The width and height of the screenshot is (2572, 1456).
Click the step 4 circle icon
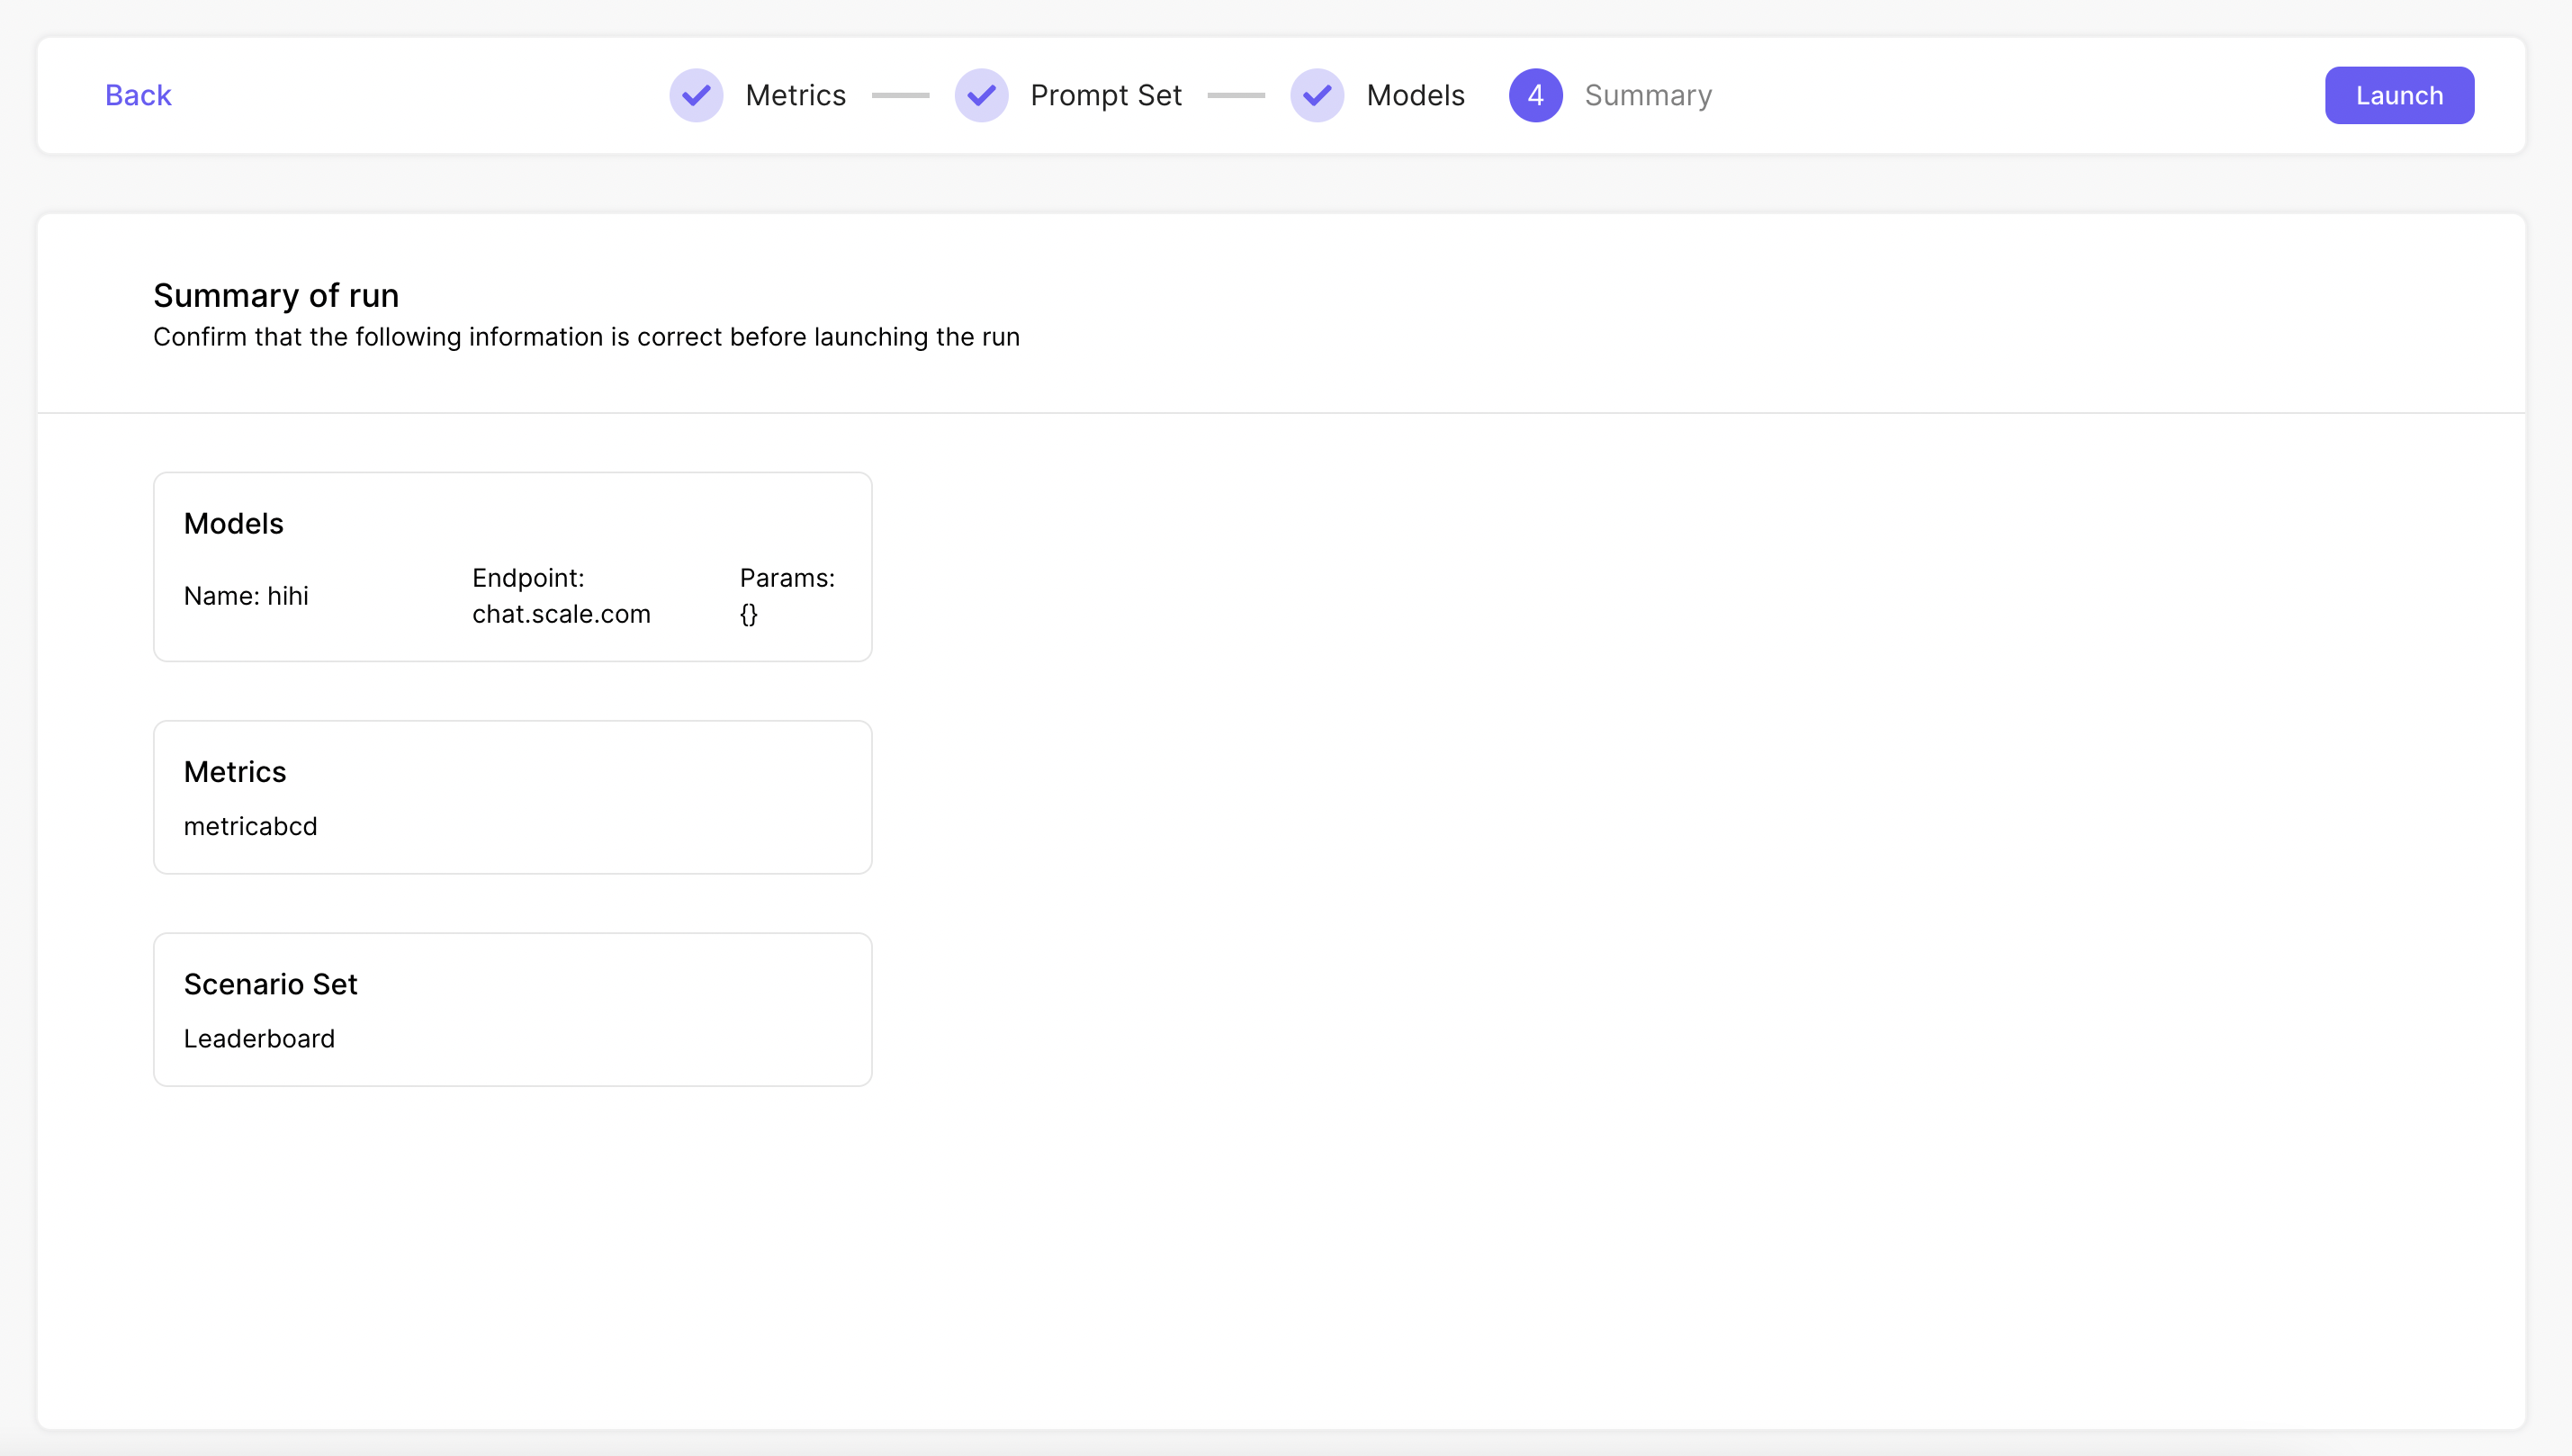pyautogui.click(x=1535, y=95)
